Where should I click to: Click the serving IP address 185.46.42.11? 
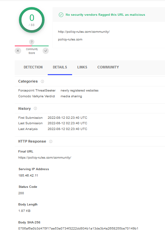coord(28,176)
